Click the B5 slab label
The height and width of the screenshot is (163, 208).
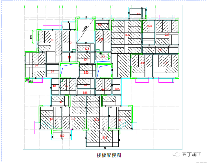point(53,71)
